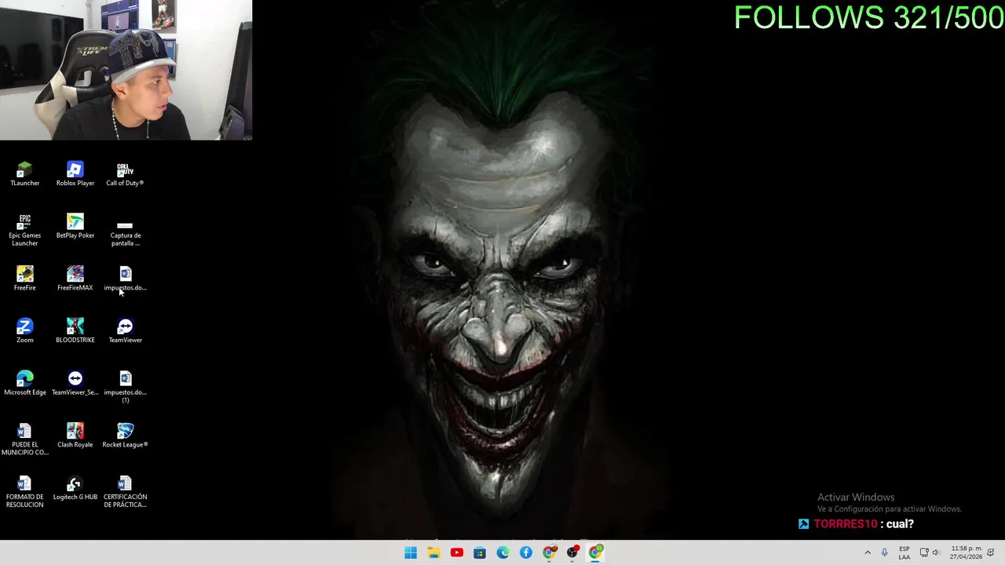Open the clock showing 11:58 p. m.
The width and height of the screenshot is (1005, 565).
(x=966, y=552)
